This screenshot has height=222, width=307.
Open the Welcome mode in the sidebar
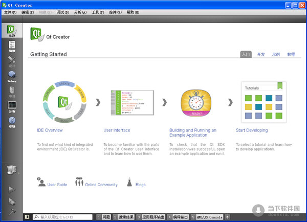tap(12, 31)
